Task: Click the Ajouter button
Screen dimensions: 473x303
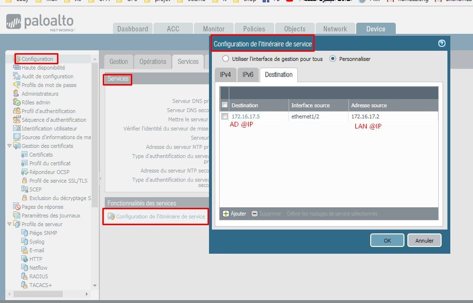Action: coord(235,214)
